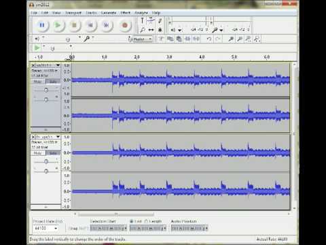This screenshot has width=326, height=245.
Task: Open the Analyze menu
Action: click(x=141, y=13)
